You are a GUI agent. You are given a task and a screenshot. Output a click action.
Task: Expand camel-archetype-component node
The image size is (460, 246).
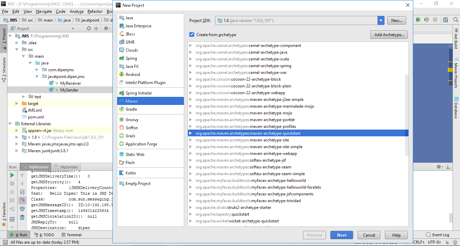pyautogui.click(x=191, y=46)
